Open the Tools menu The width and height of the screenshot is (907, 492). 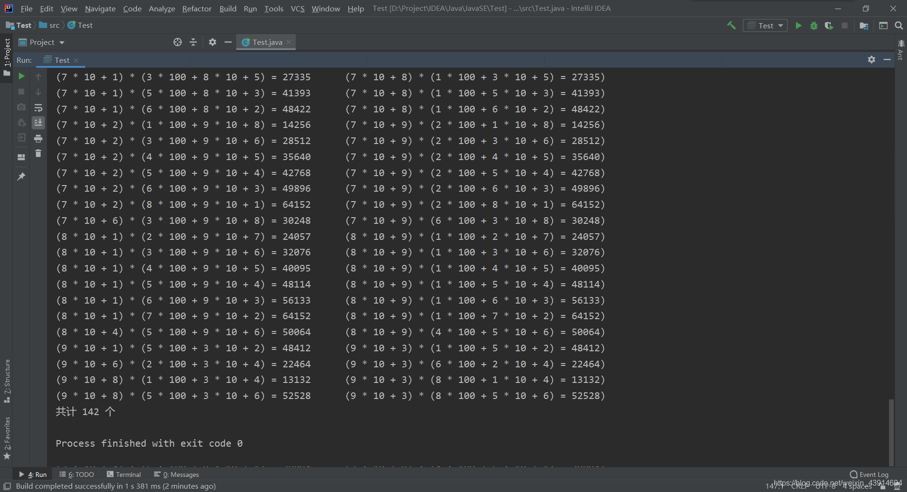click(274, 8)
